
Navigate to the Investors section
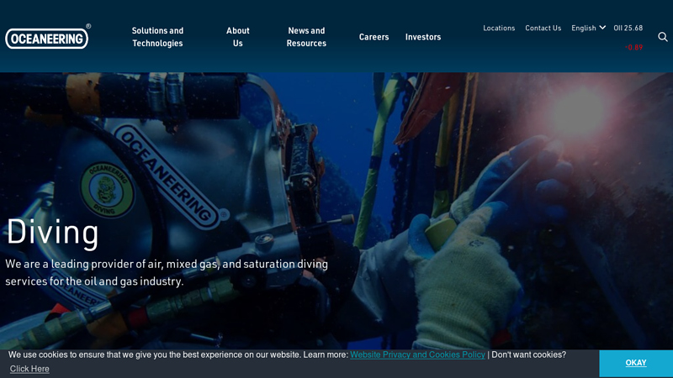tap(423, 37)
